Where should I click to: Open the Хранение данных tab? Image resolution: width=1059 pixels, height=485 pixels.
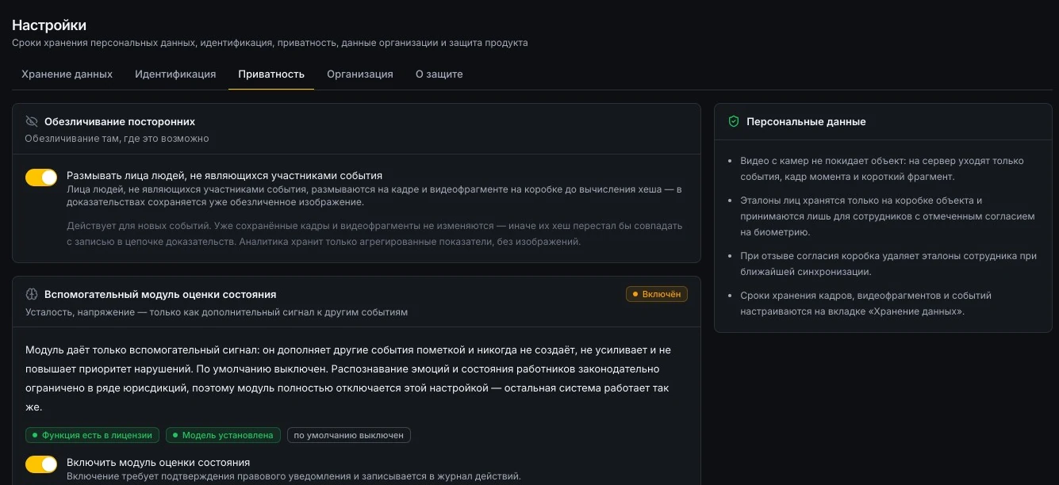click(67, 74)
